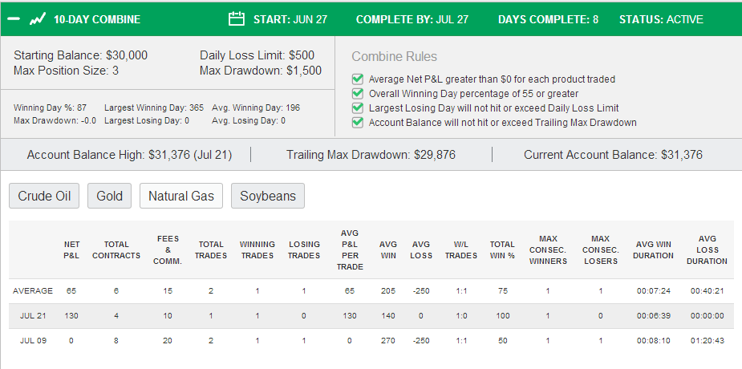This screenshot has width=742, height=369.
Task: Click the chart line icon in header
Action: (38, 19)
